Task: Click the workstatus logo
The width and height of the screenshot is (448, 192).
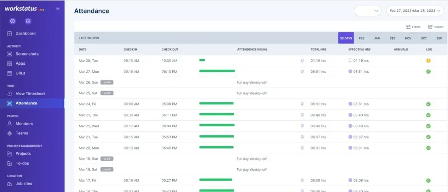Action: click(24, 9)
